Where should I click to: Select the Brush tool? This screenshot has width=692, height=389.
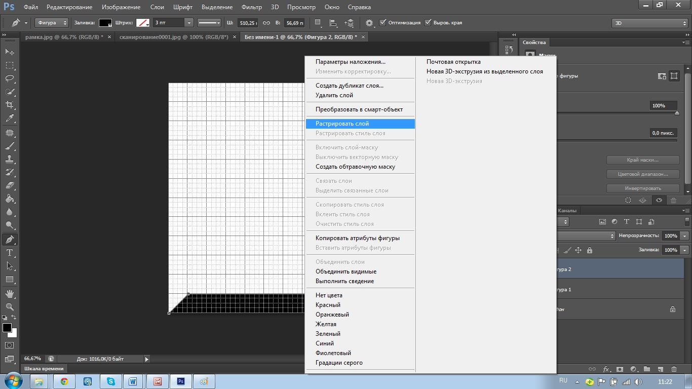point(10,146)
